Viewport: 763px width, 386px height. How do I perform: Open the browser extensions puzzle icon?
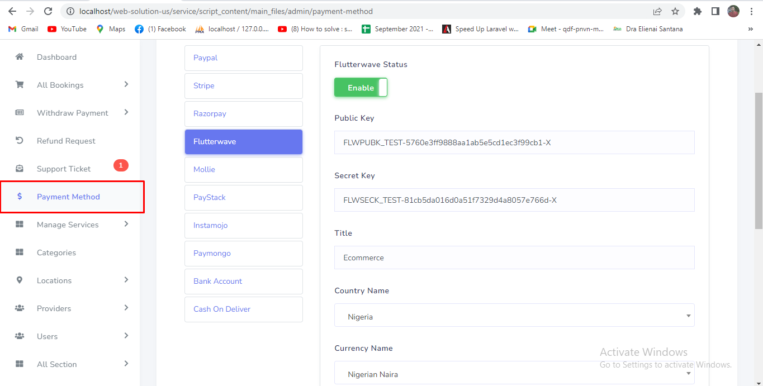pyautogui.click(x=697, y=11)
